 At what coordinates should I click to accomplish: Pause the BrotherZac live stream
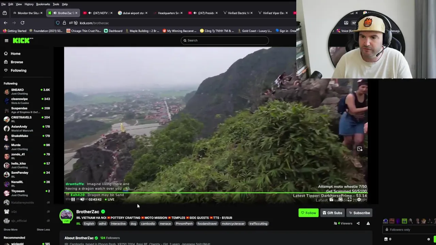tap(73, 199)
